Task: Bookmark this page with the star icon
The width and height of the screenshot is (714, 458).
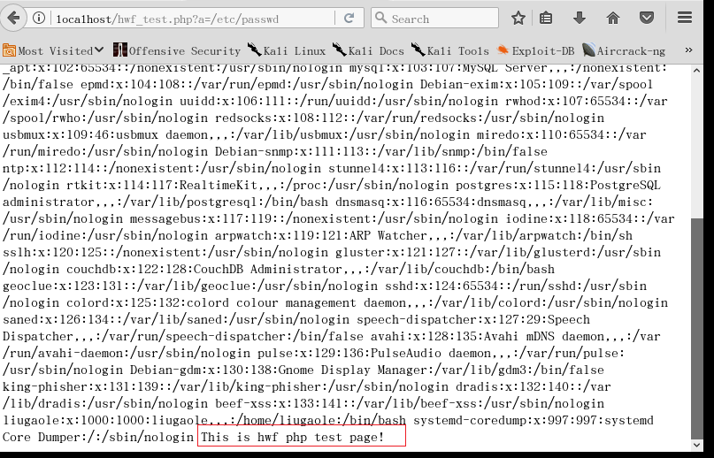Action: click(x=518, y=19)
